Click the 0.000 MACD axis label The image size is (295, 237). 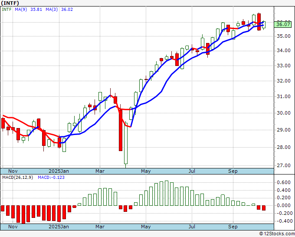pos(284,206)
